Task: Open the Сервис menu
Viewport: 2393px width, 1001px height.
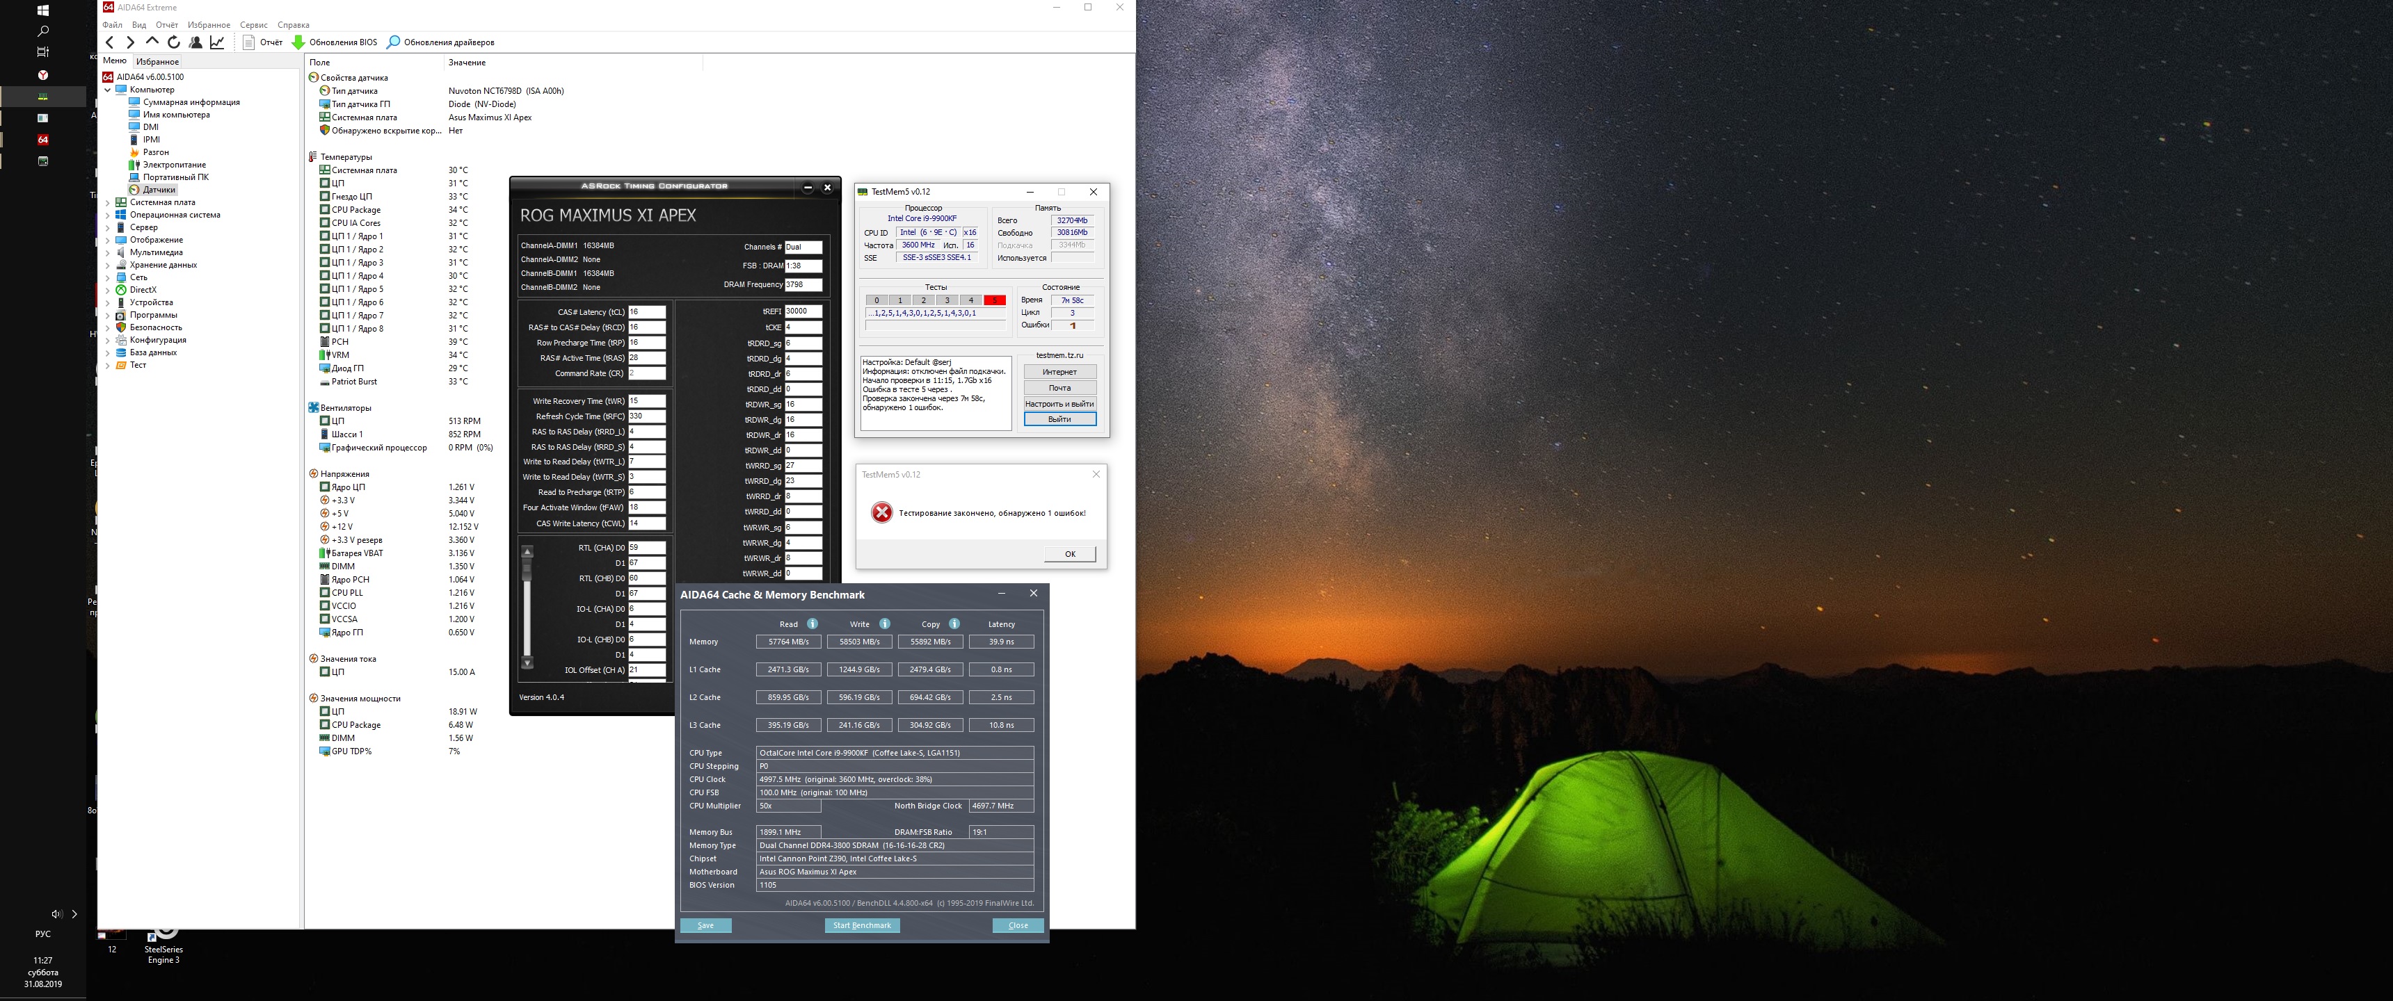Action: pos(253,25)
